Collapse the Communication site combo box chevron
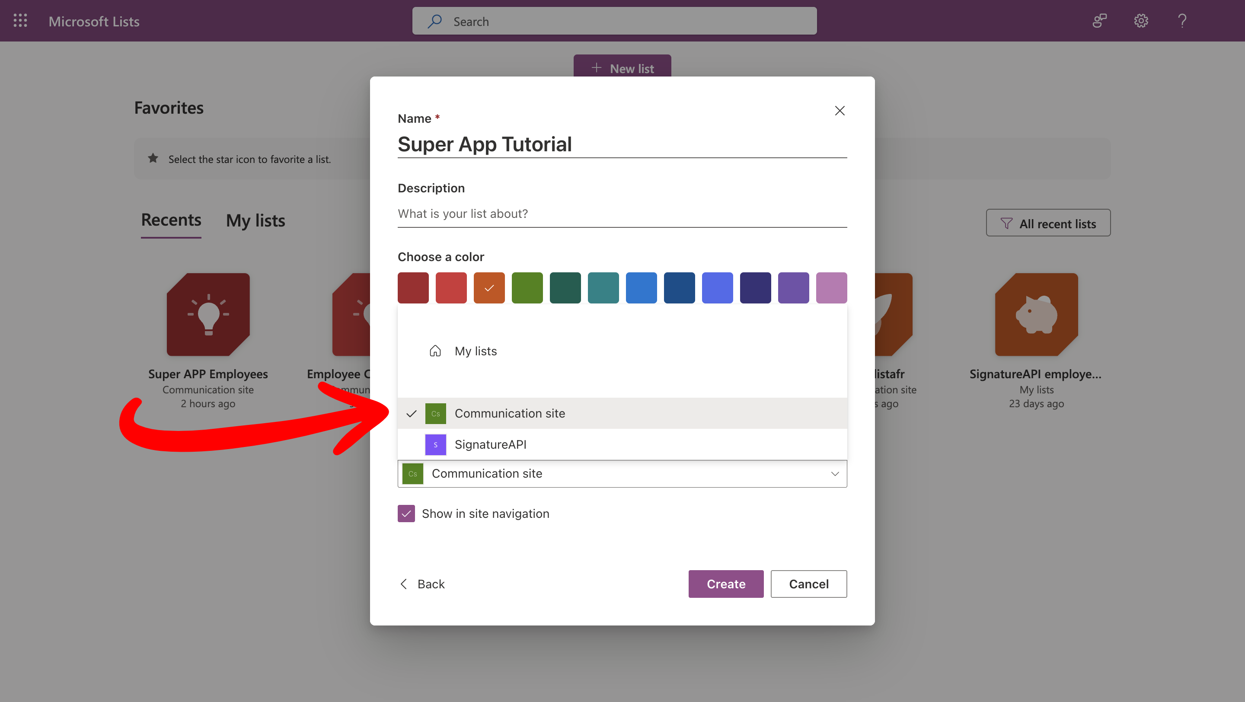The image size is (1245, 702). 835,474
